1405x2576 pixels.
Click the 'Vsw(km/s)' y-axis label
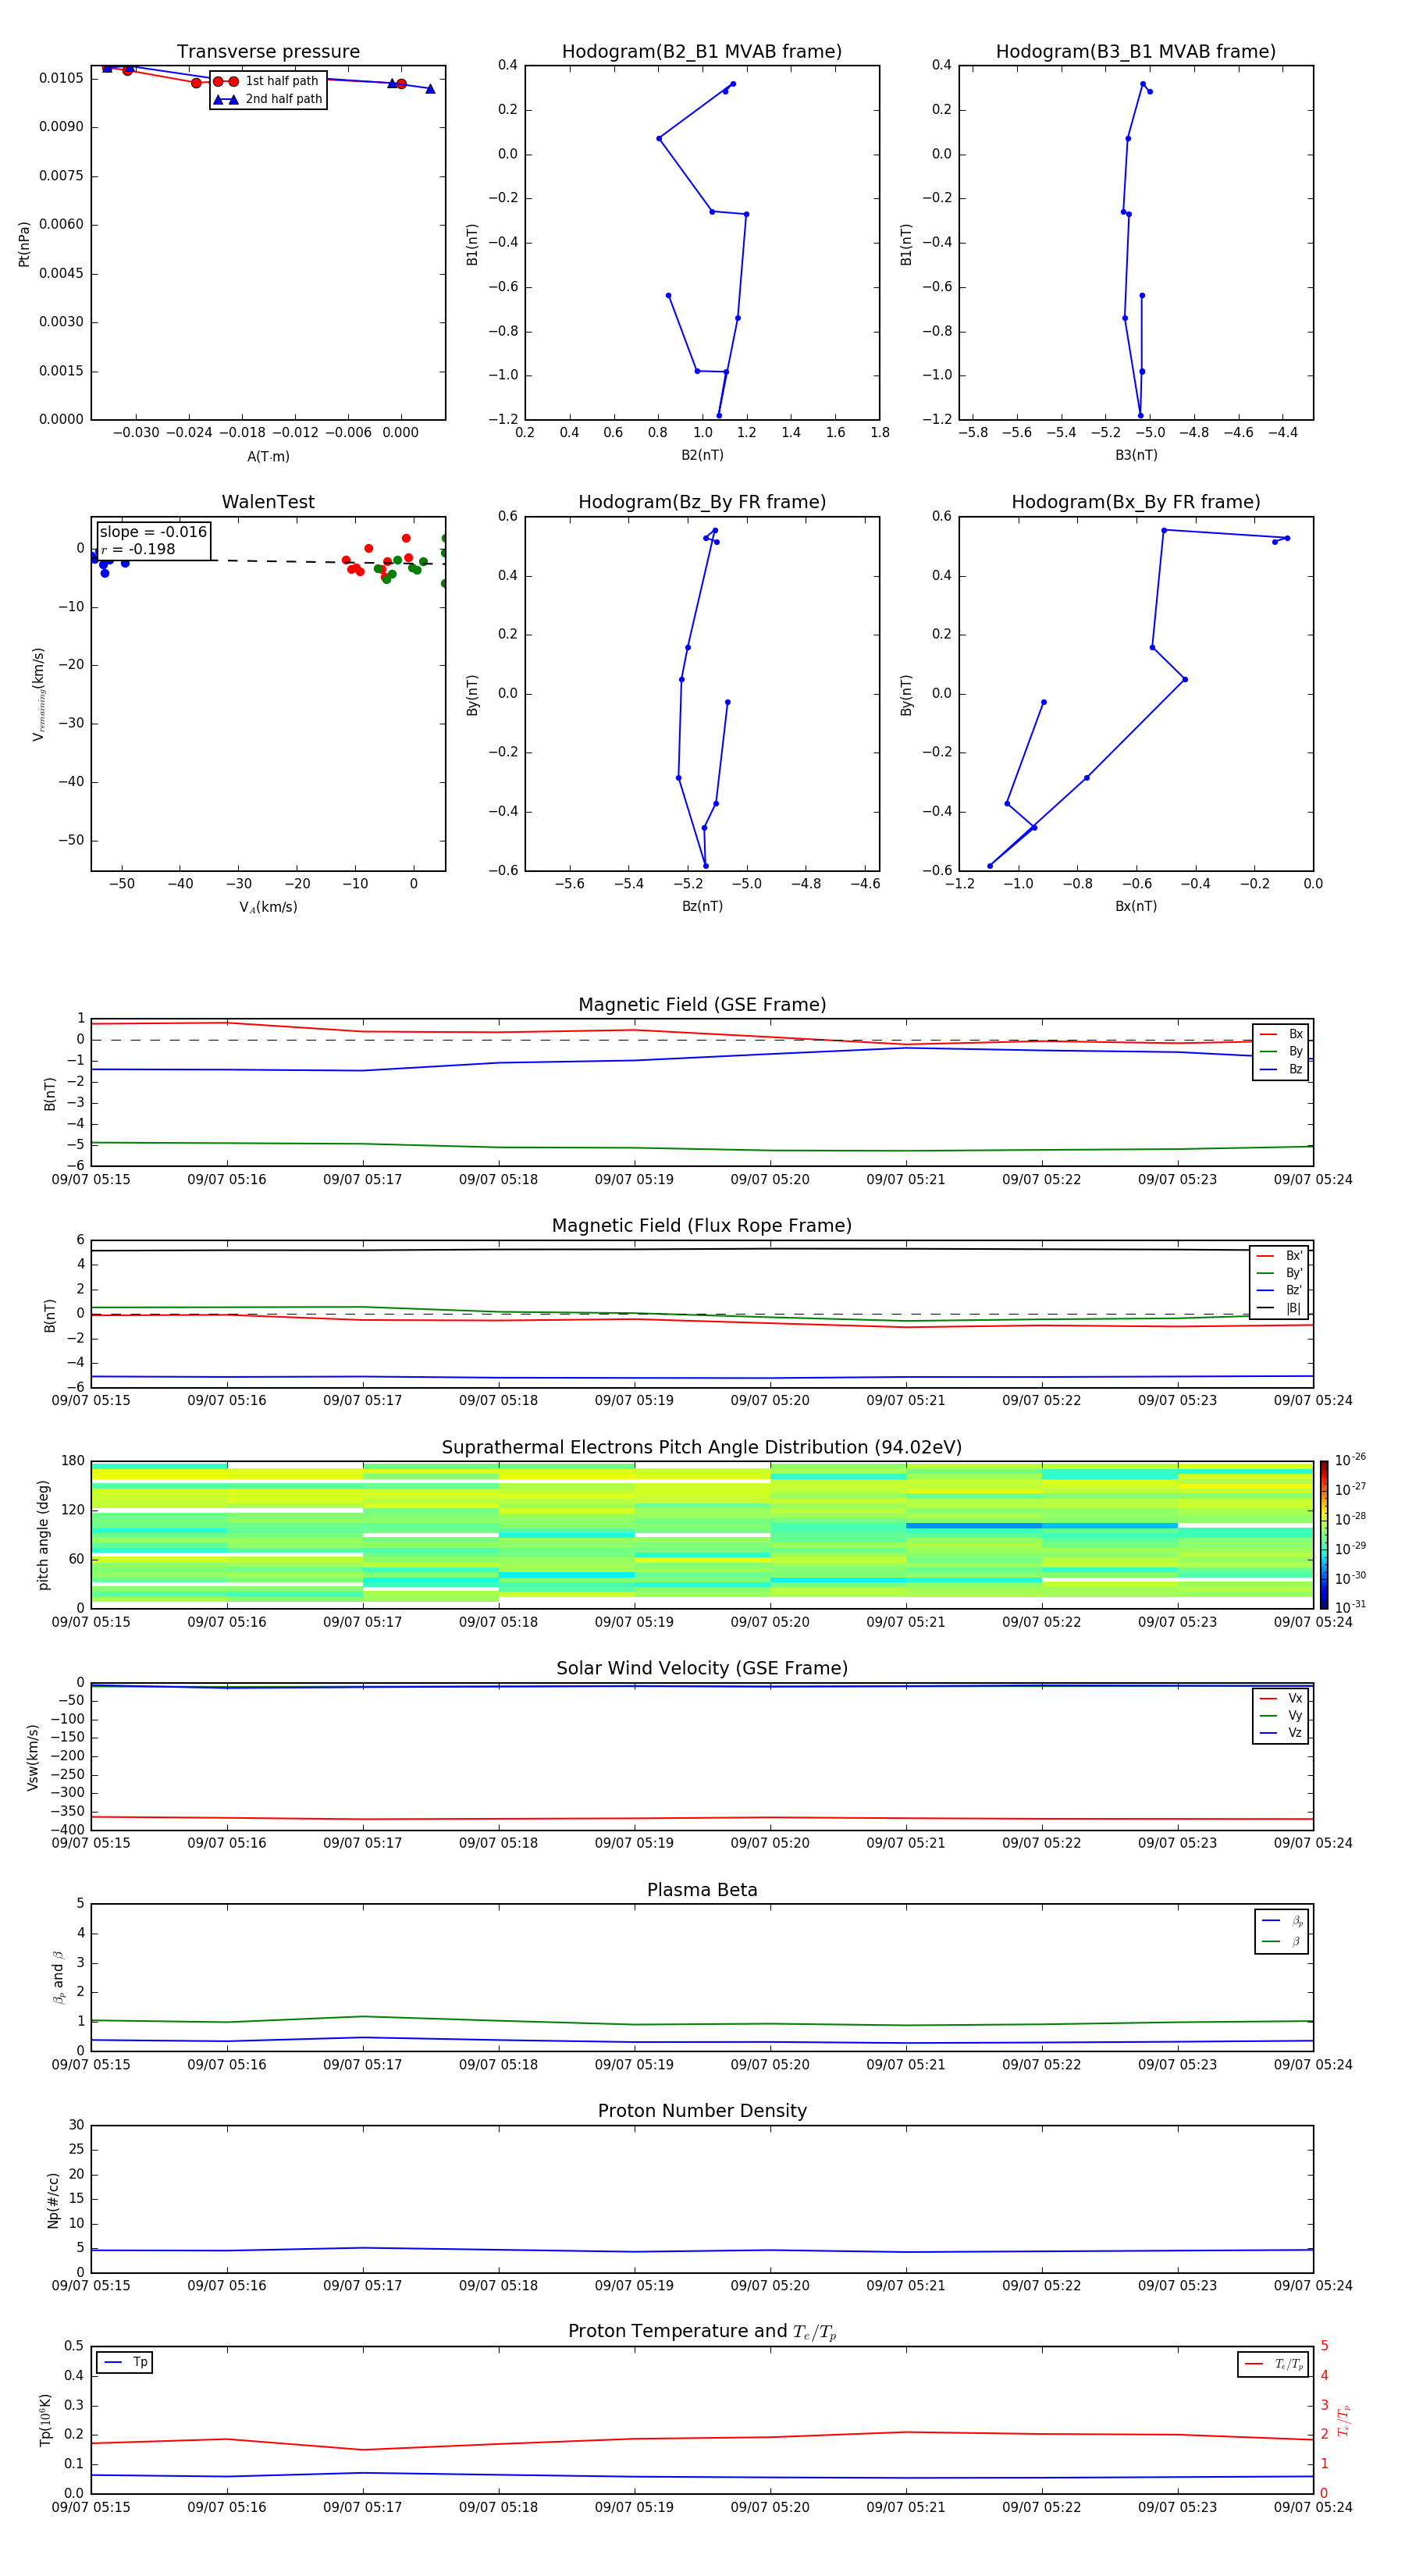click(x=33, y=1757)
